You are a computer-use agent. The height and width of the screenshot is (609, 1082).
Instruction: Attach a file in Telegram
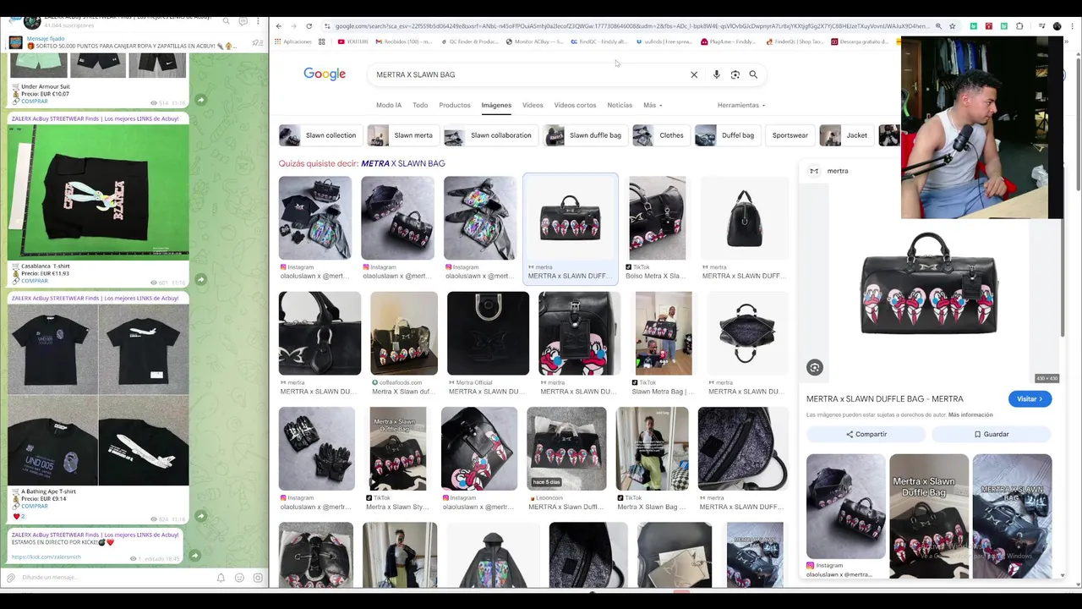pos(11,578)
